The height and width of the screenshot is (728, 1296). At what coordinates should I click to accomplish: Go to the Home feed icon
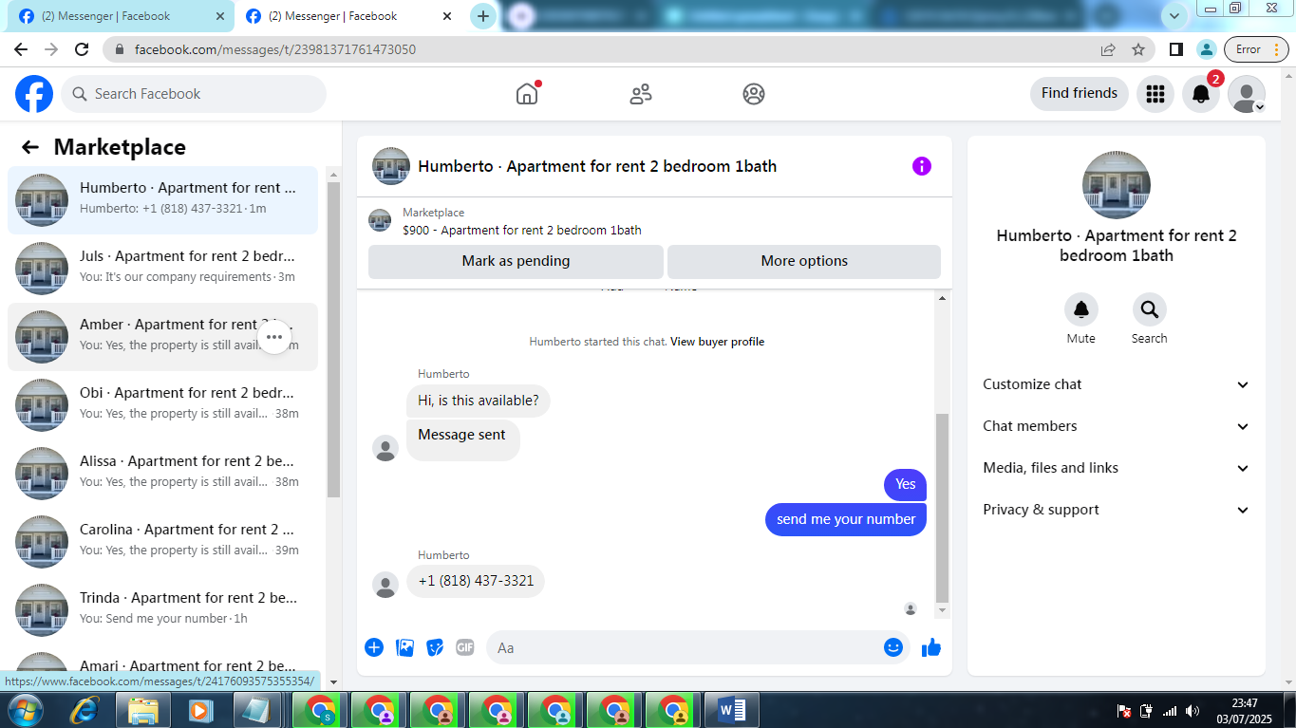[x=527, y=94]
